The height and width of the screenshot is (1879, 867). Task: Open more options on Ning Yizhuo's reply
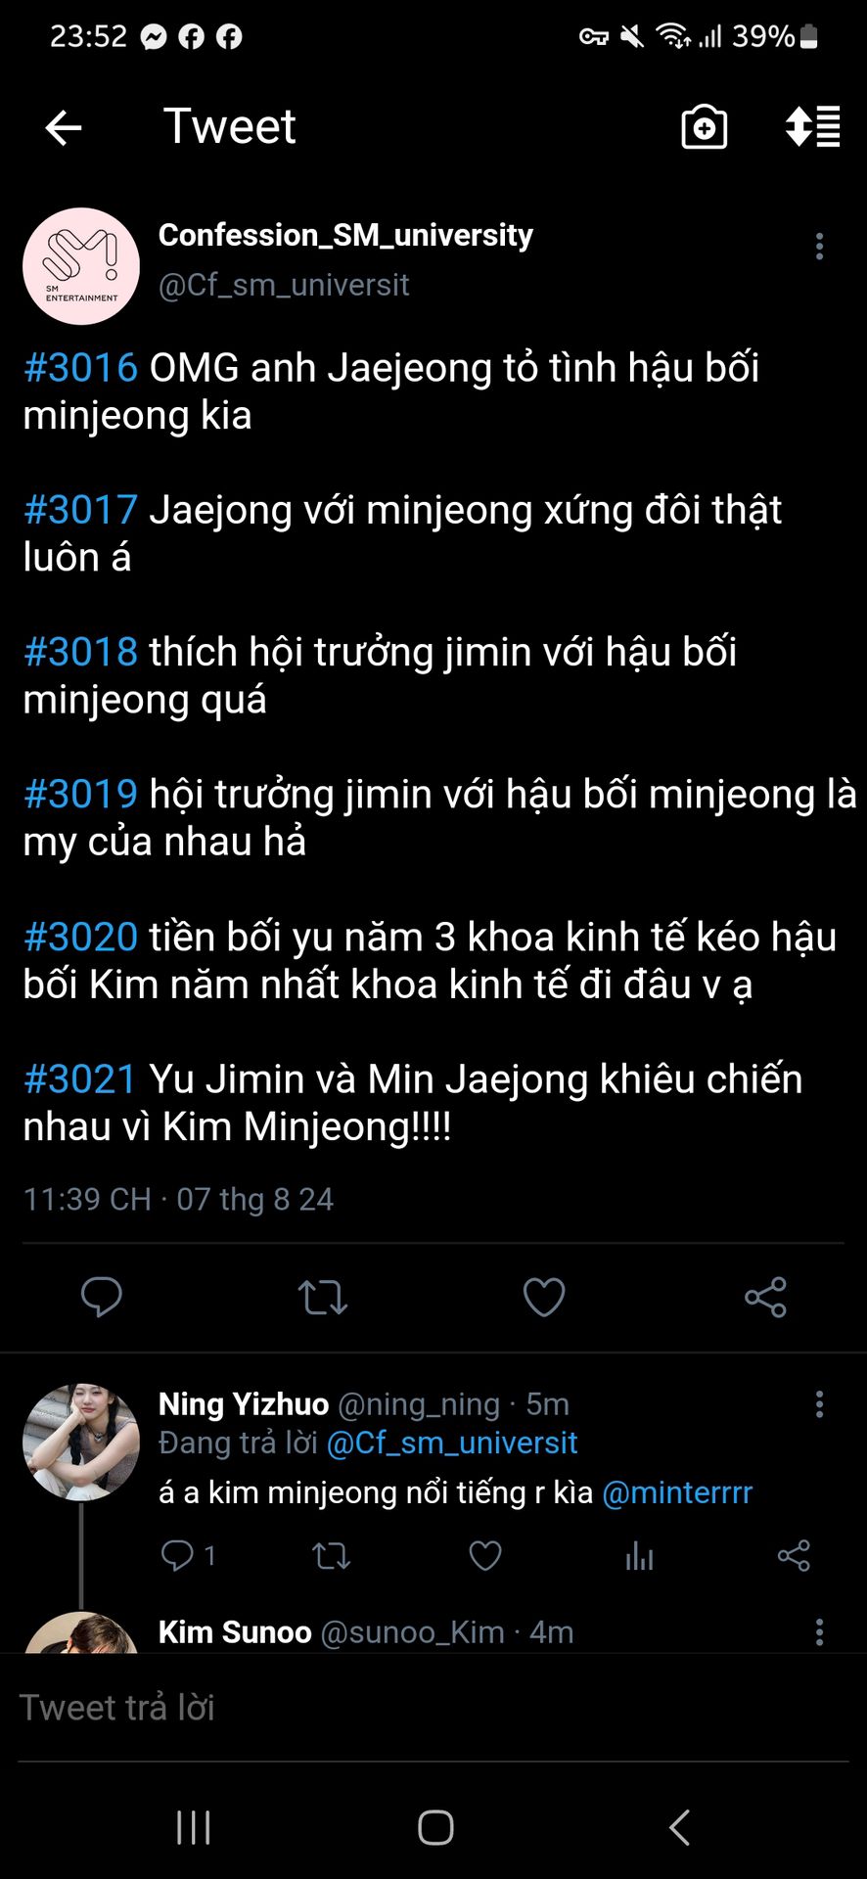pos(820,1404)
